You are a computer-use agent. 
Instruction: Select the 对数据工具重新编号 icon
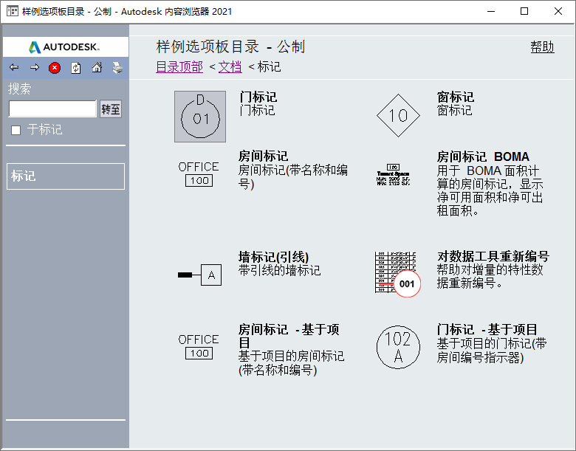[397, 274]
